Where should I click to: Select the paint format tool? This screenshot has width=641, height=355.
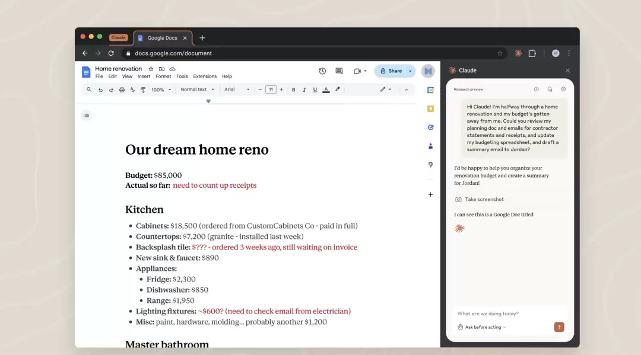pyautogui.click(x=143, y=90)
